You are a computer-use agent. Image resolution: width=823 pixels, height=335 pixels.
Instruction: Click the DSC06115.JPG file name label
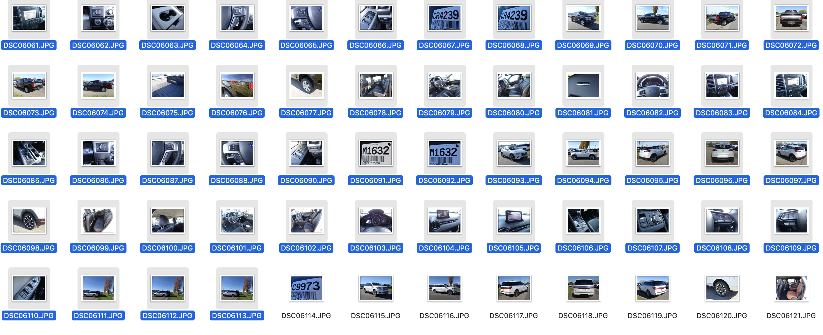[375, 315]
